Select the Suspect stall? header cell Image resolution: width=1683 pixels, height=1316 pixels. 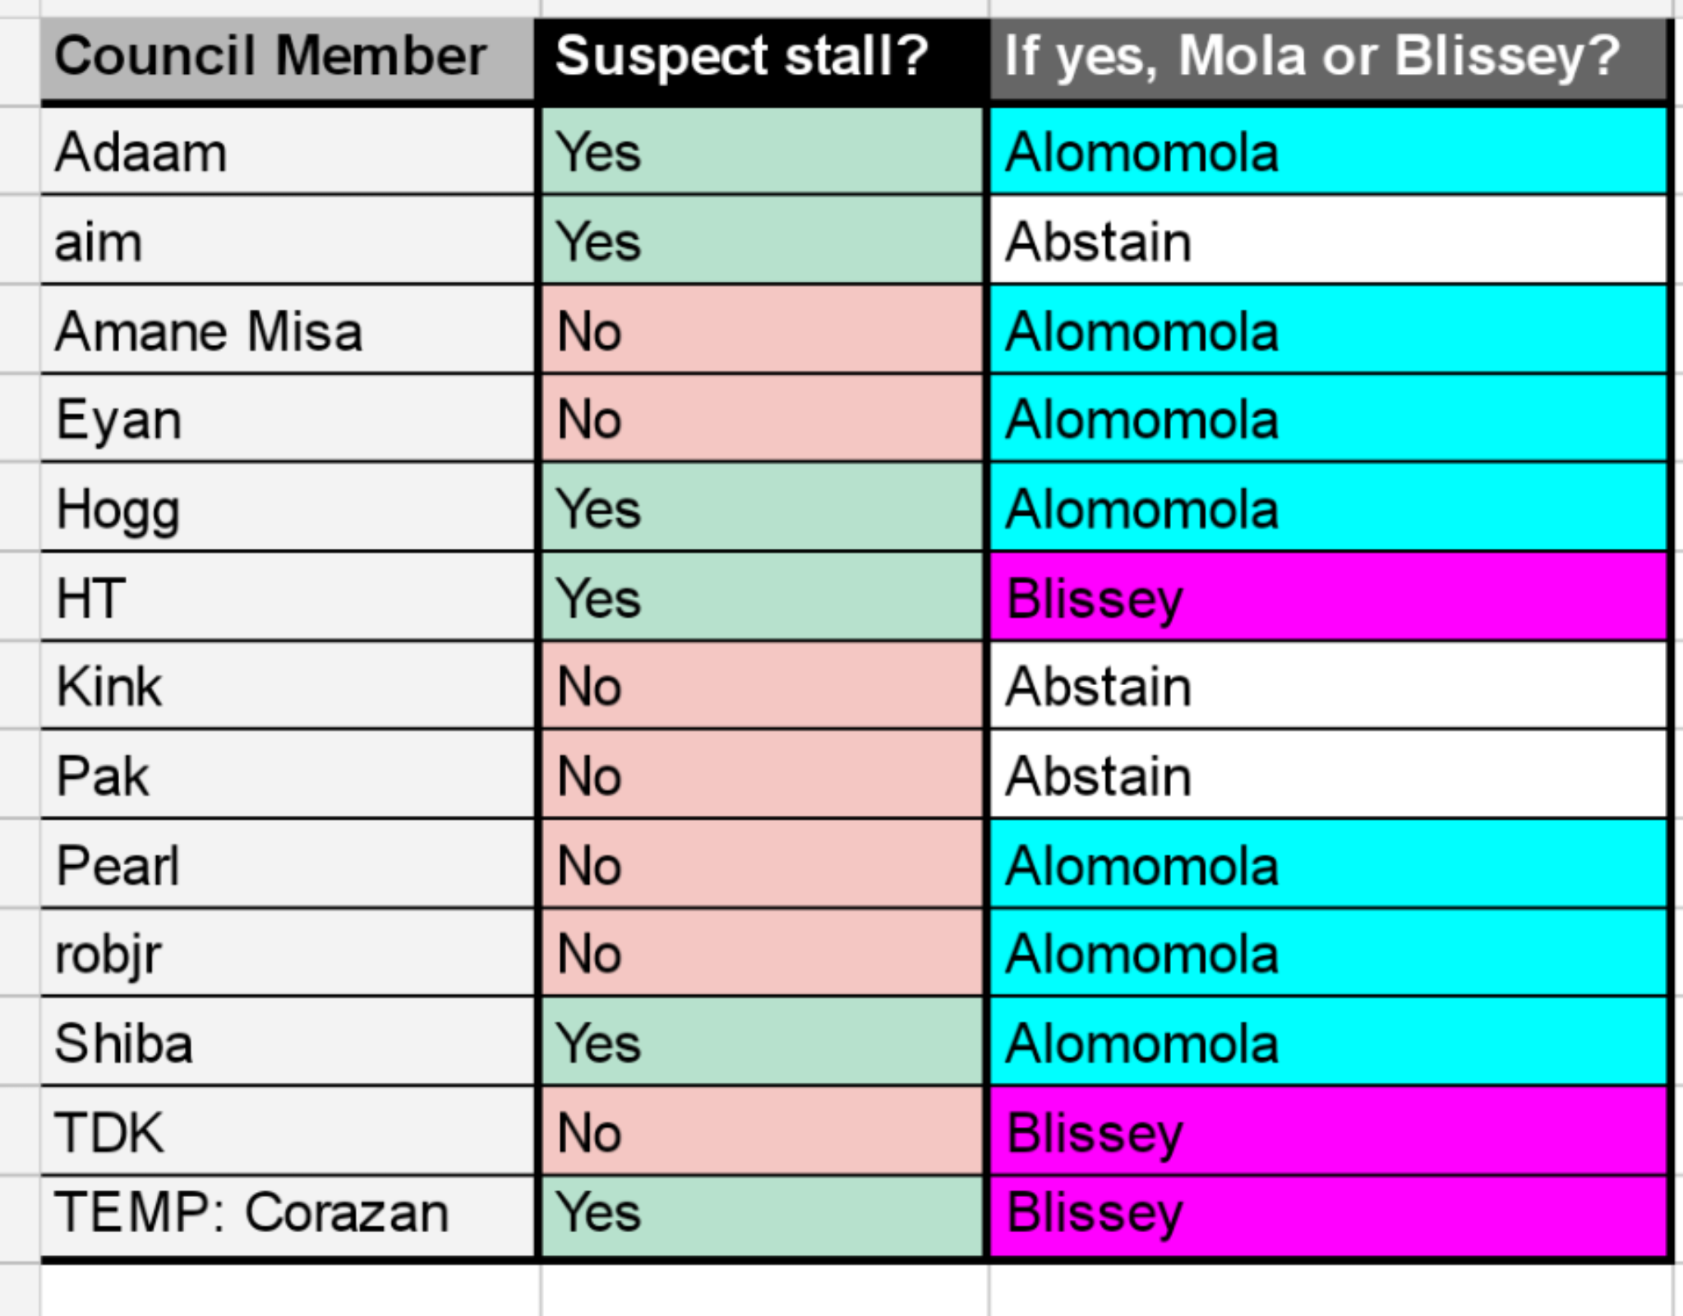(x=762, y=59)
